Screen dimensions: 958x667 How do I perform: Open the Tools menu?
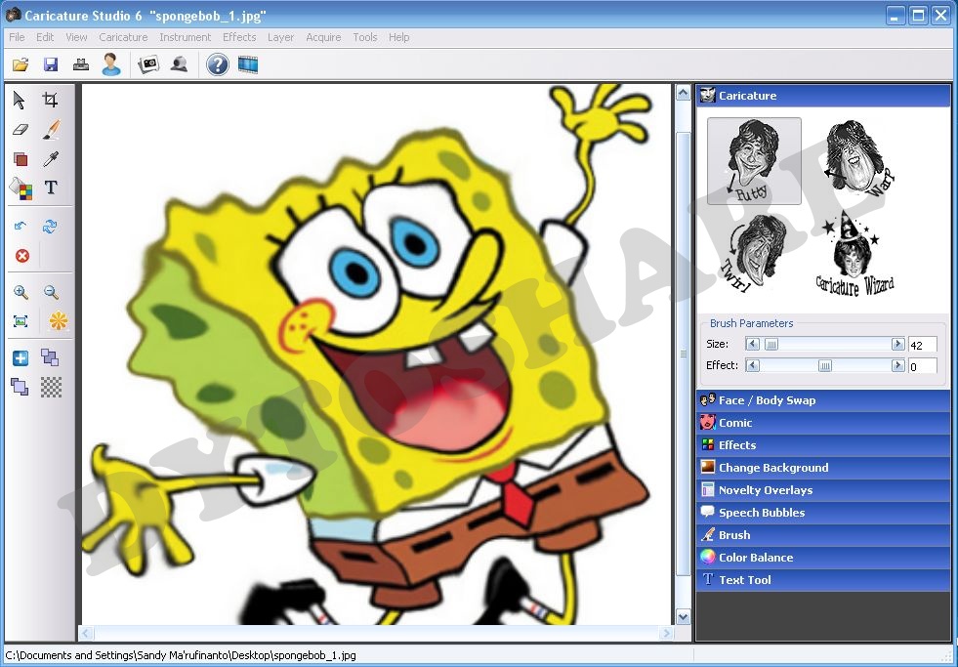(x=365, y=37)
